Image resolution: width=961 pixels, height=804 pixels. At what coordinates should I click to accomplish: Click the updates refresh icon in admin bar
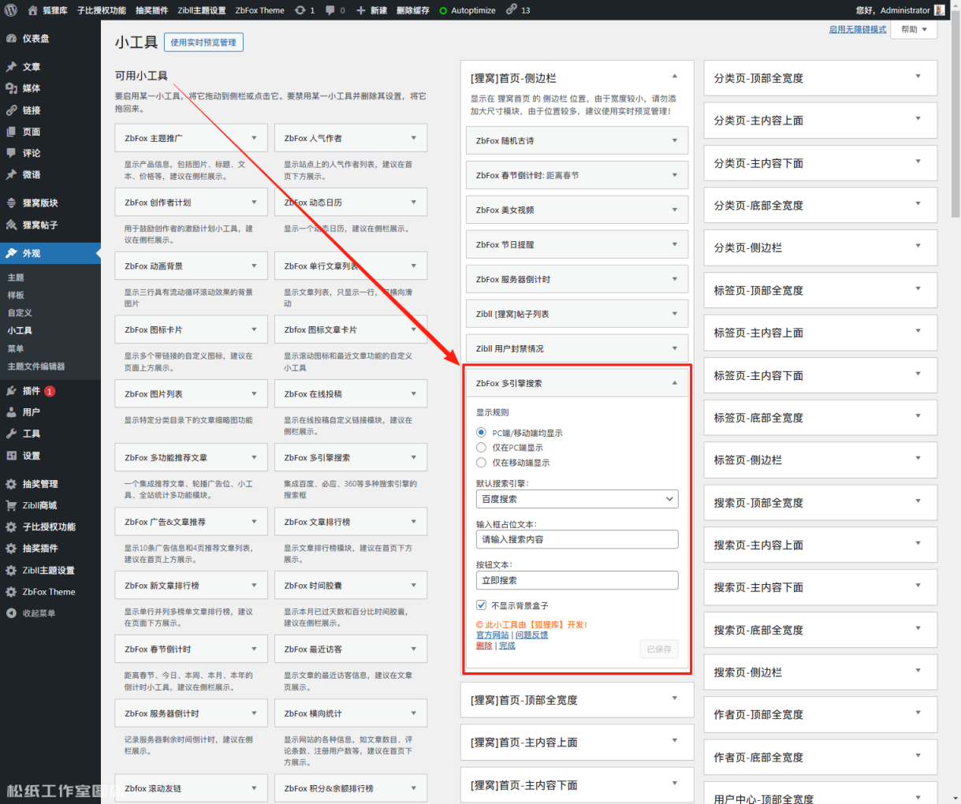pos(300,10)
